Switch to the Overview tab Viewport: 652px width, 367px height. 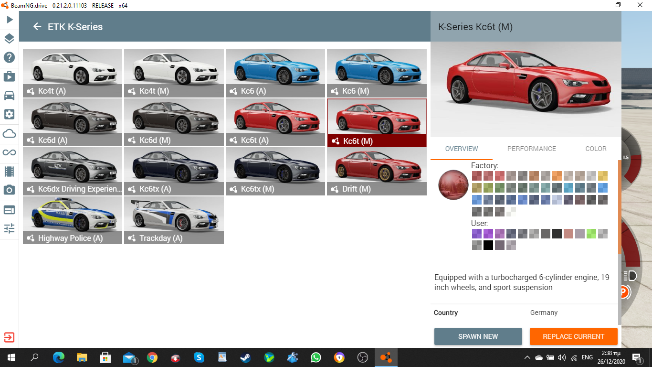tap(462, 149)
